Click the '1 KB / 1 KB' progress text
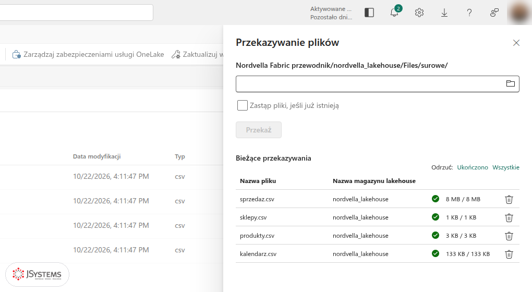 pos(461,217)
